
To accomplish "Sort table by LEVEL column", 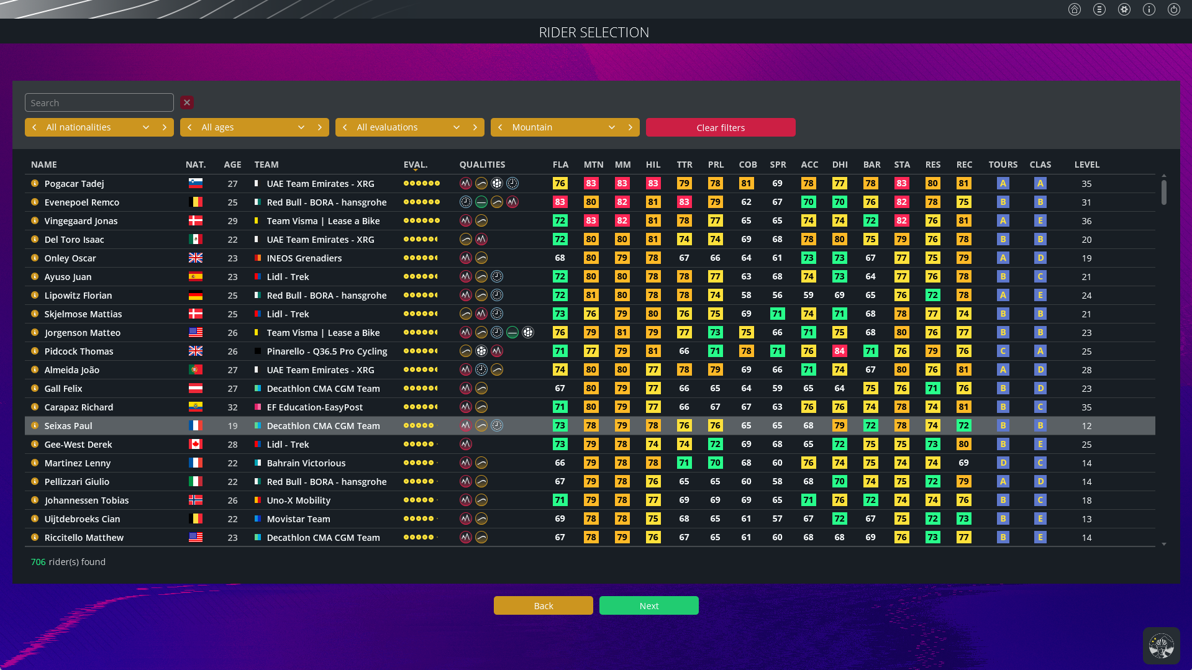I will pyautogui.click(x=1087, y=165).
